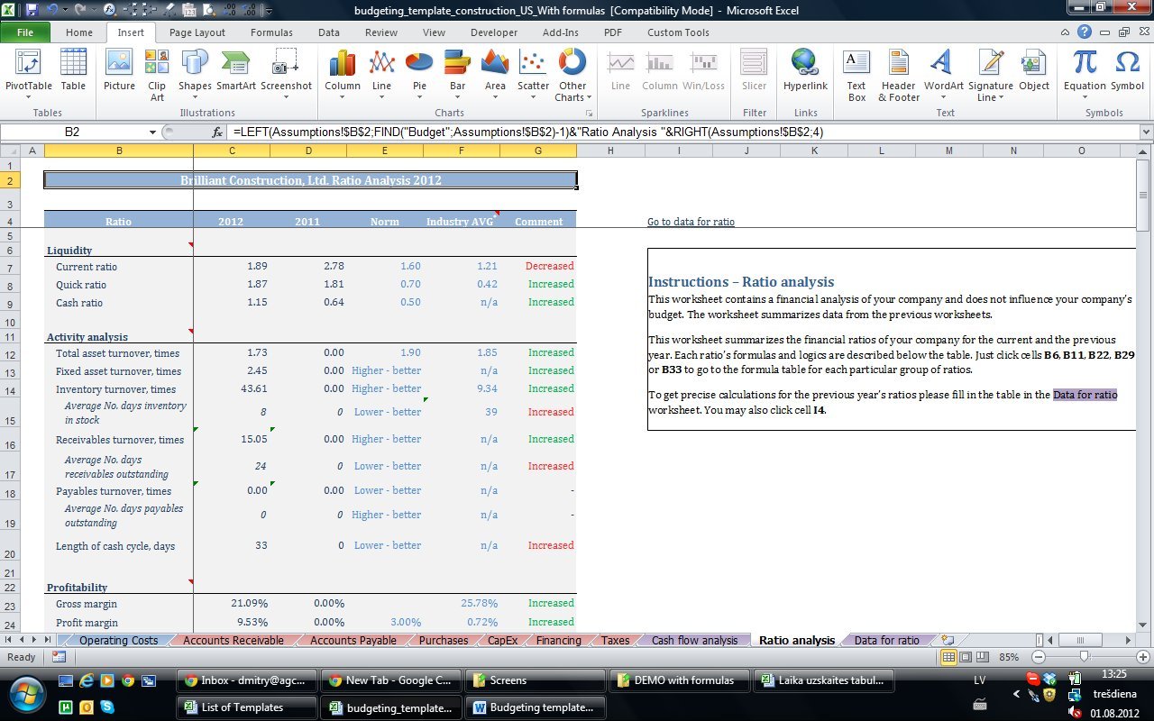Expand the formula bar
This screenshot has height=721, width=1154.
point(1146,132)
